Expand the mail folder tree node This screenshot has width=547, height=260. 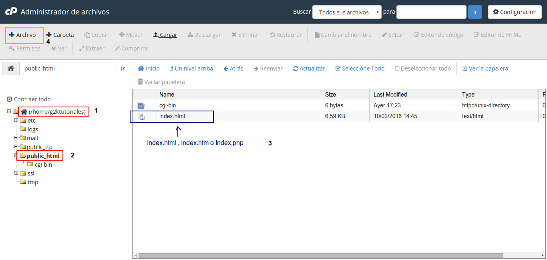coord(16,138)
